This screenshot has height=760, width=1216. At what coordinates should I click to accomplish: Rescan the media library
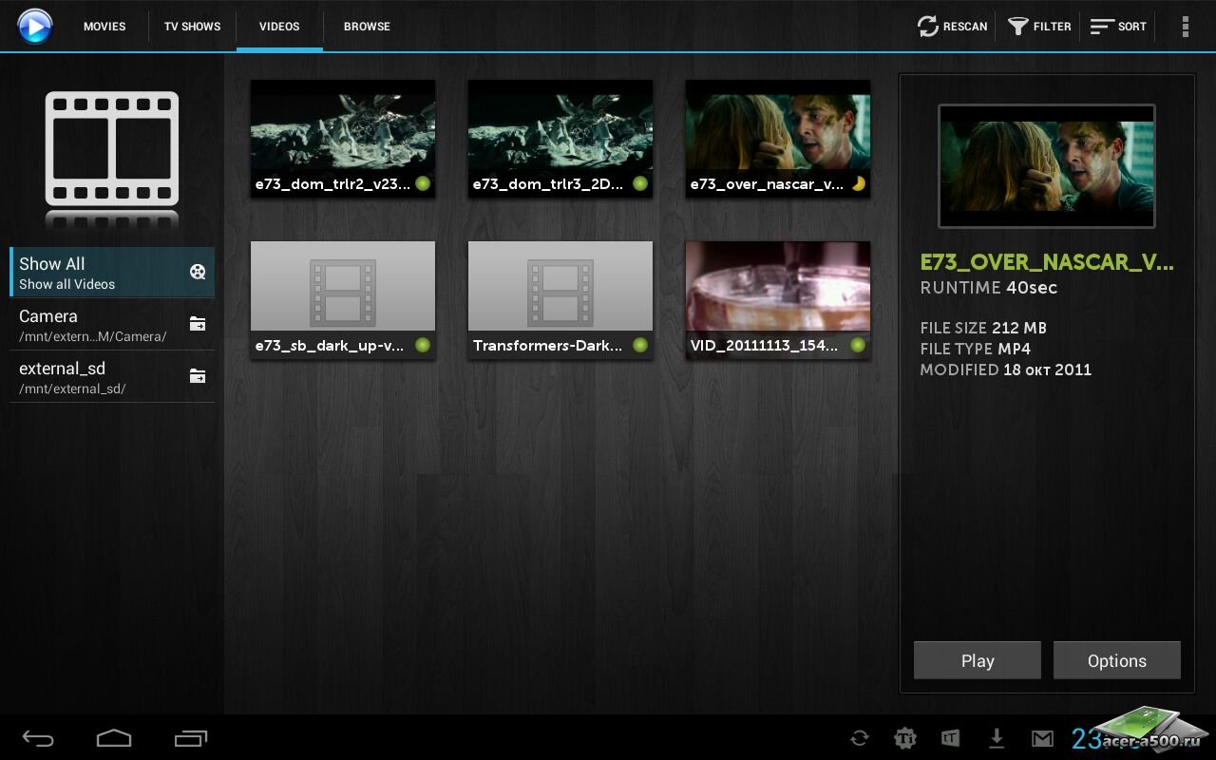click(x=953, y=27)
